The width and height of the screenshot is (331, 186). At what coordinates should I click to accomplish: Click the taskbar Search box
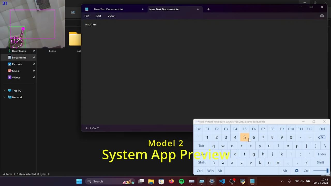[x=110, y=181]
